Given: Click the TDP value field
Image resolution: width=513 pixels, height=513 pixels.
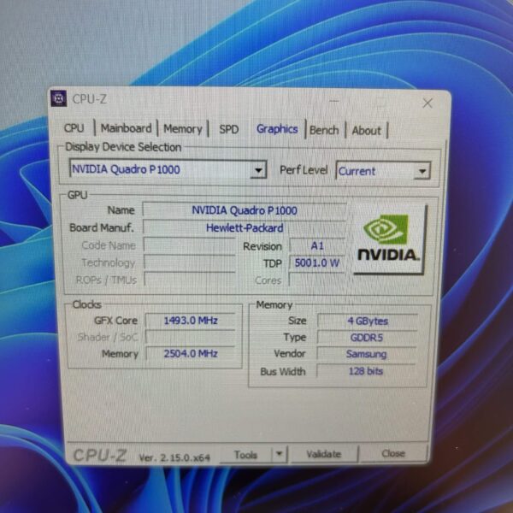Looking at the screenshot, I should coord(317,262).
